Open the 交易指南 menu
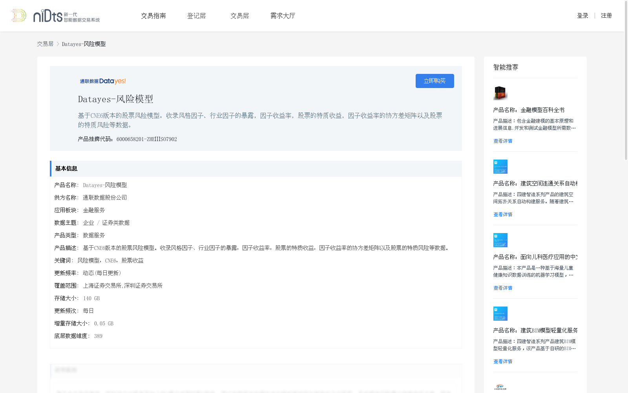The image size is (628, 393). pos(153,16)
